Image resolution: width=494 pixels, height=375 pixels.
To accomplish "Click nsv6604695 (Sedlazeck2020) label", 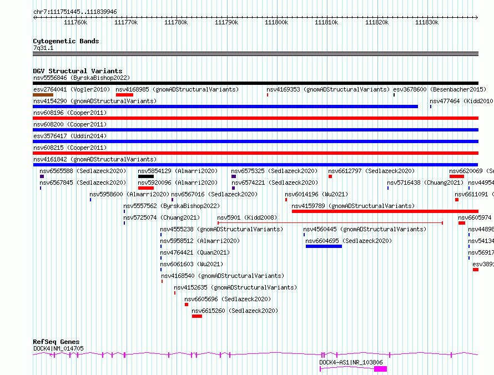I will click(349, 241).
